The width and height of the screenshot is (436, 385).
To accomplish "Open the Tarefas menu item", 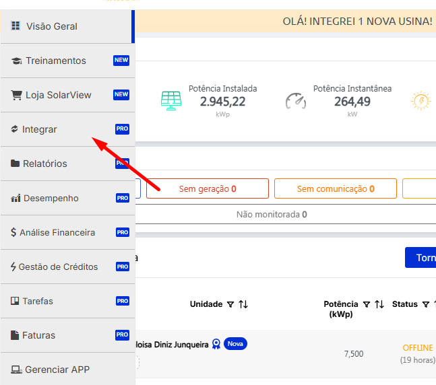I will tap(38, 301).
